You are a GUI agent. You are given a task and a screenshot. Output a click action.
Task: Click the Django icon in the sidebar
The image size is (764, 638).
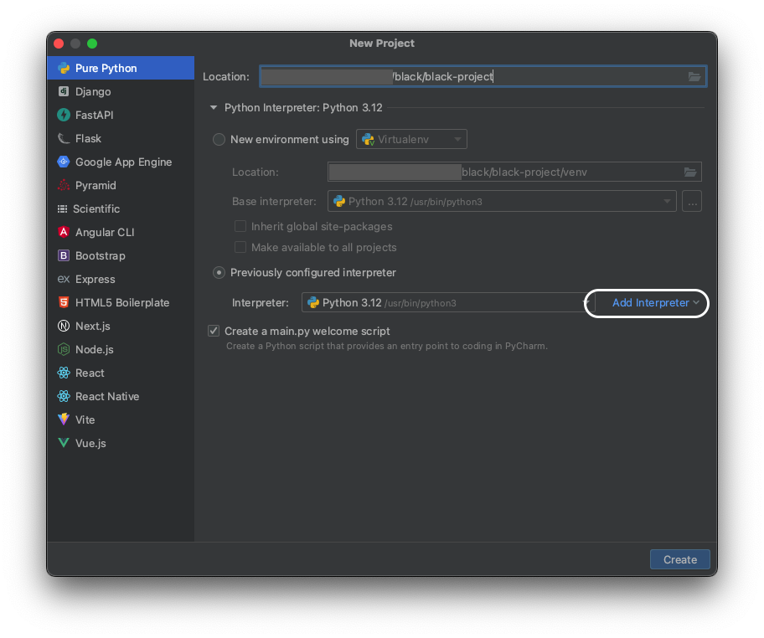pos(64,91)
